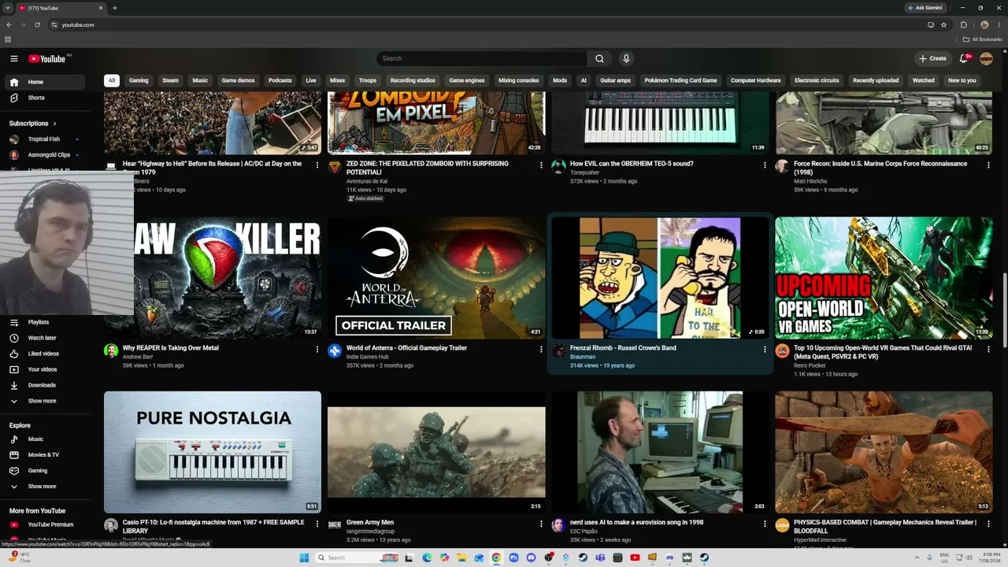1008x567 pixels.
Task: Open Downloads in the sidebar
Action: point(46,385)
